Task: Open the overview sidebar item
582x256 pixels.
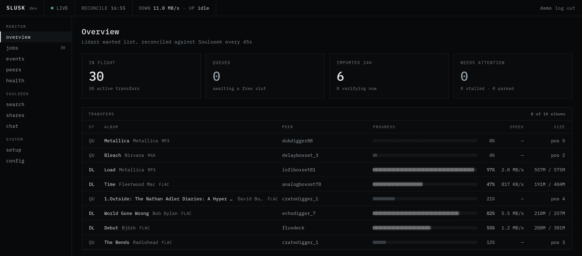Action: 36,37
